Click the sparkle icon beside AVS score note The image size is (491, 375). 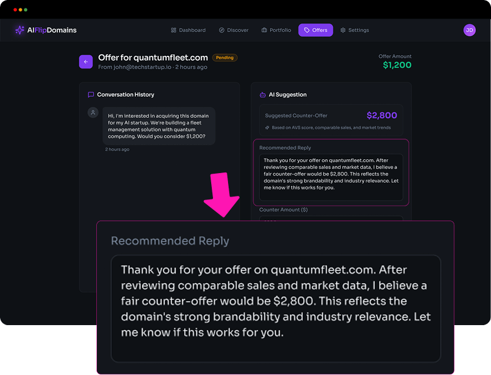click(267, 127)
